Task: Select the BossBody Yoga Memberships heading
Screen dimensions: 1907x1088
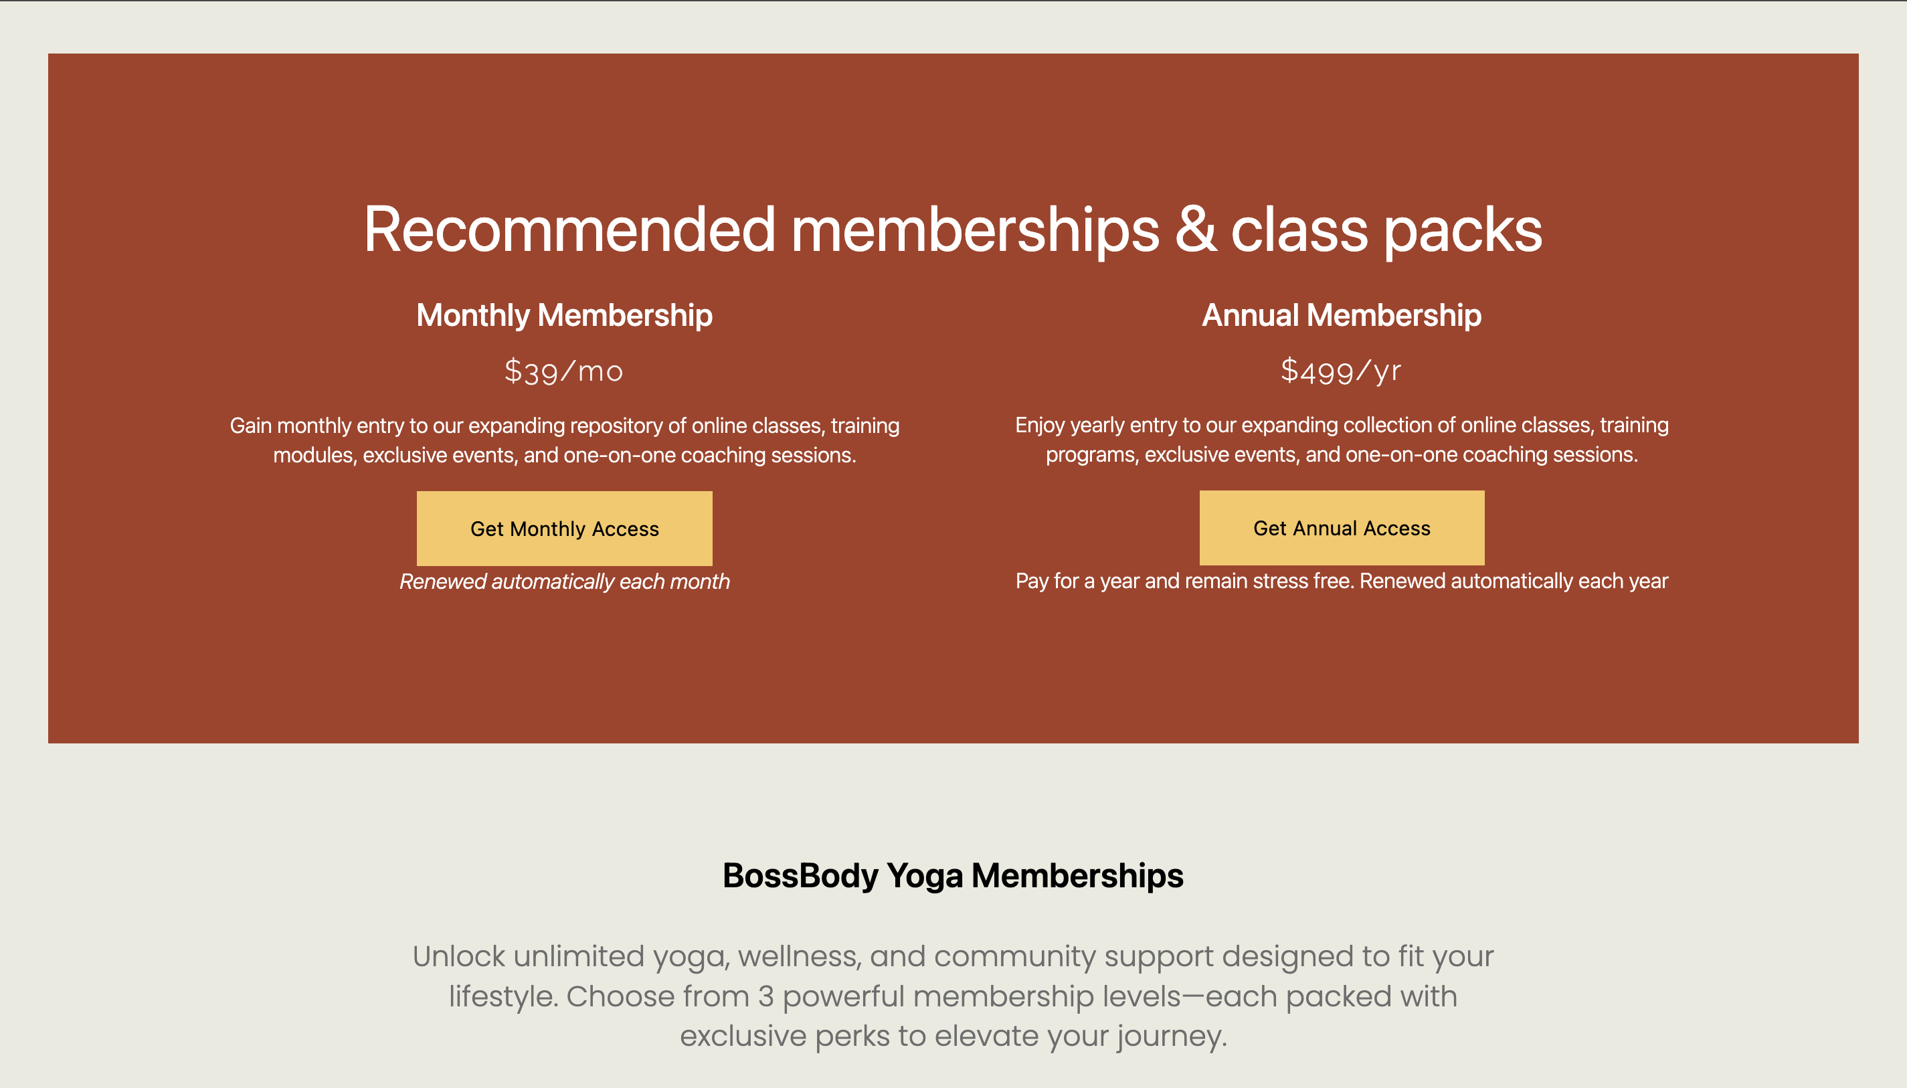Action: [953, 876]
